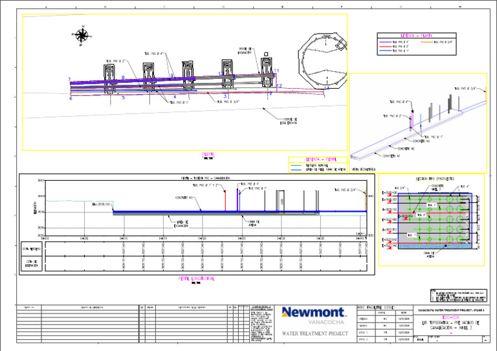Click the TUB. 4" label in type section

(465, 187)
